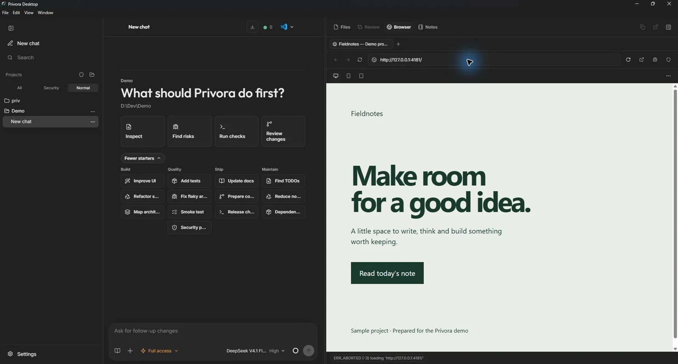Image resolution: width=678 pixels, height=364 pixels.
Task: Toggle the right side panel icon
Action: tap(668, 27)
